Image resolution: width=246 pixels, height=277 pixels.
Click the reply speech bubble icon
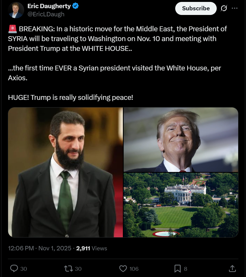(14, 269)
